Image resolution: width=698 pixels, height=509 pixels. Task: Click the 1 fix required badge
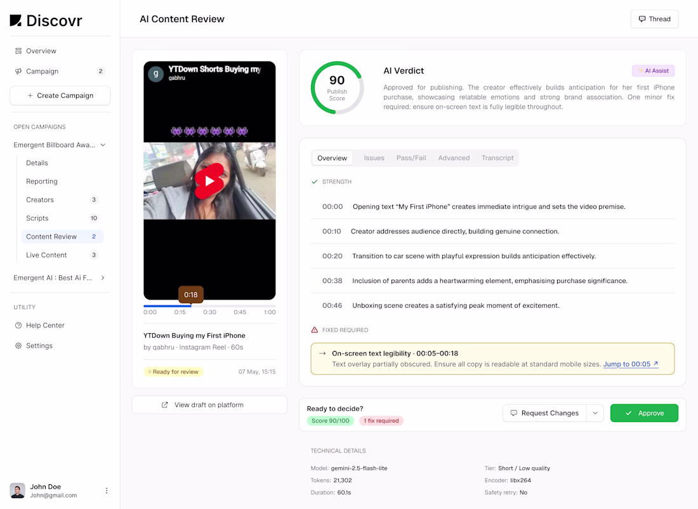point(381,421)
